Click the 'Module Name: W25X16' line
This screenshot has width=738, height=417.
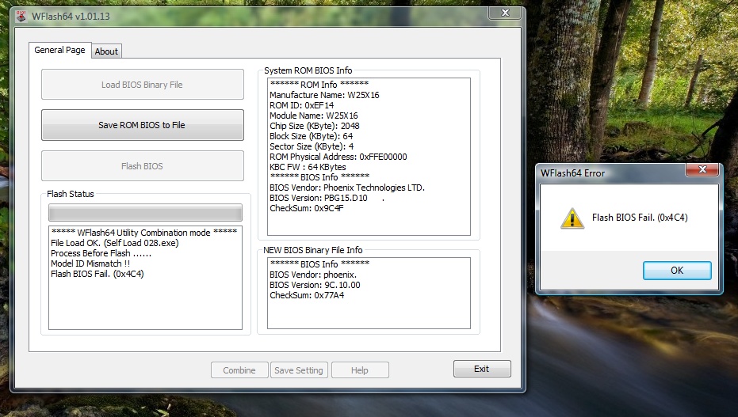(313, 116)
